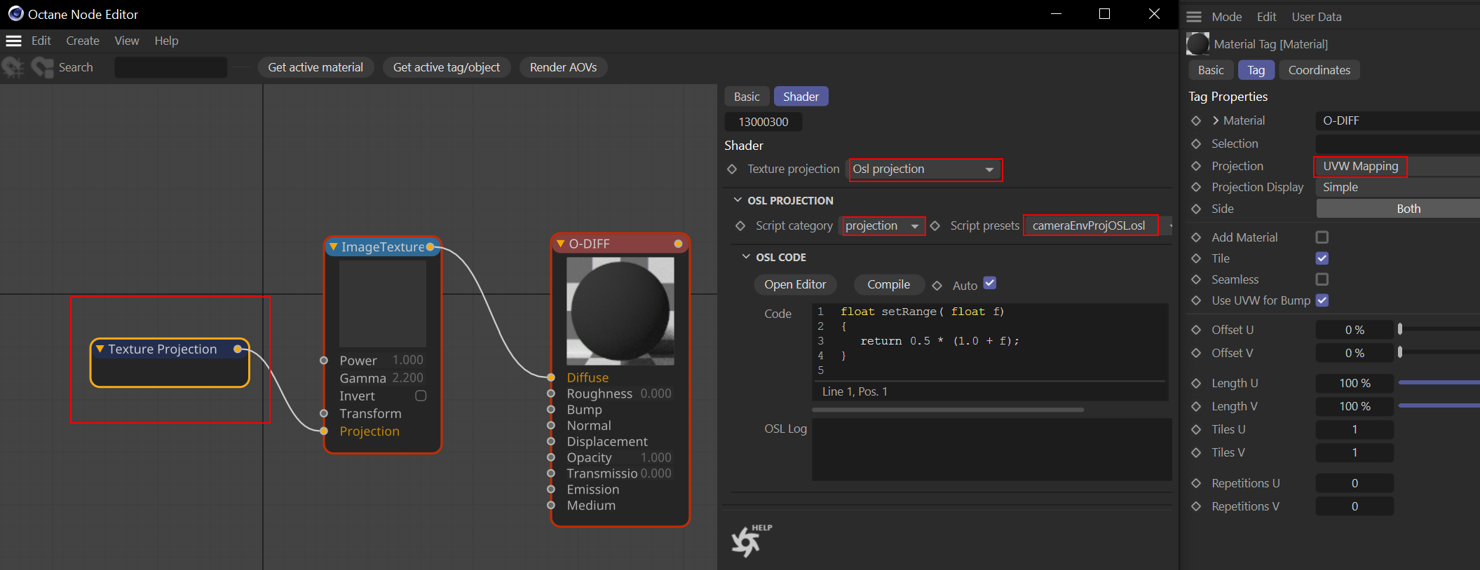Viewport: 1480px width, 570px height.
Task: Open the Mode menu in attribute manager
Action: click(1227, 17)
